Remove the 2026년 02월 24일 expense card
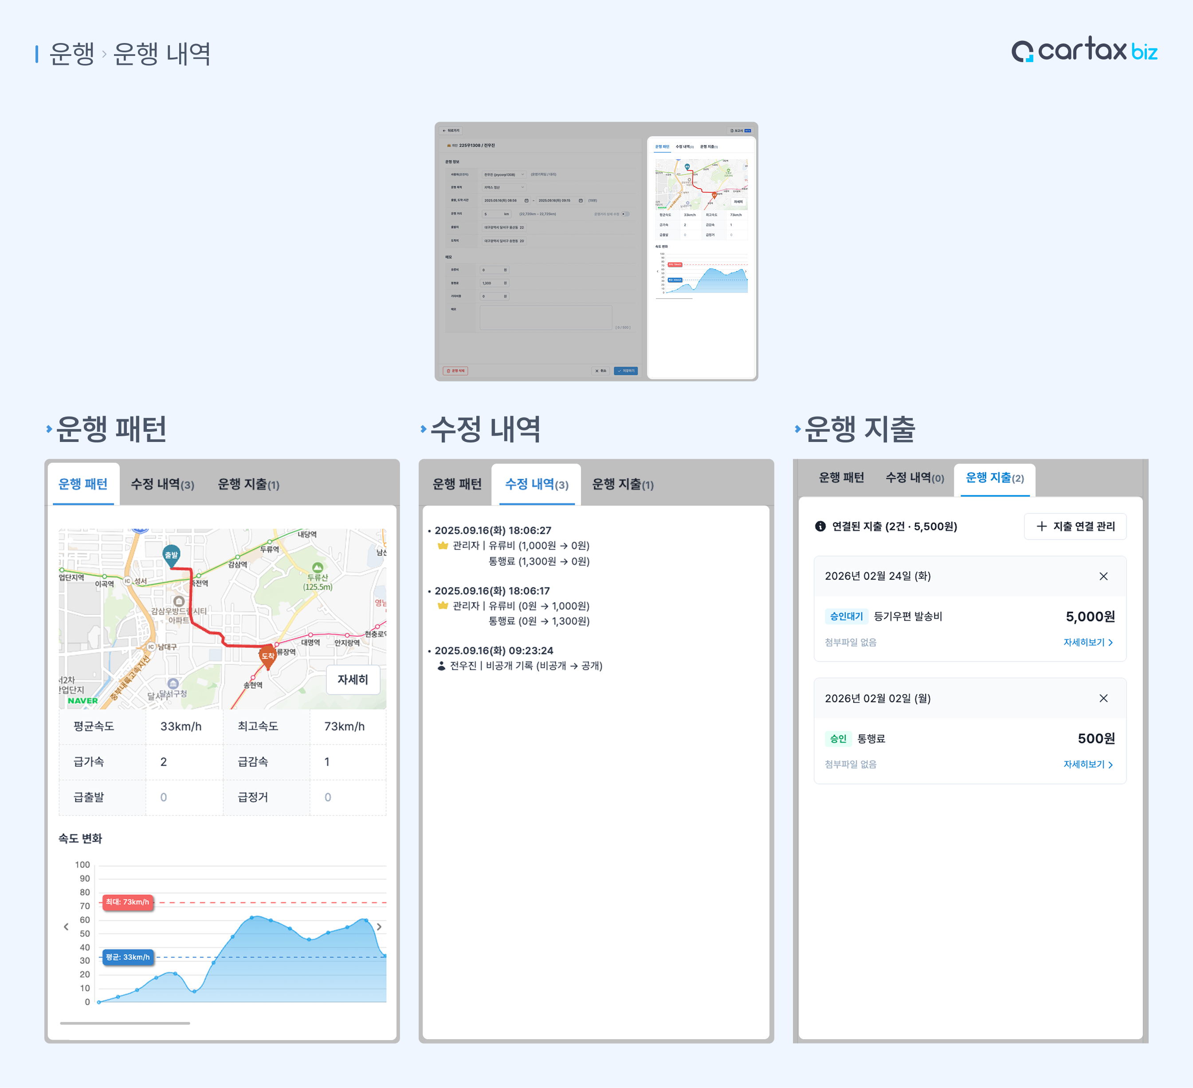Image resolution: width=1193 pixels, height=1088 pixels. 1103,576
